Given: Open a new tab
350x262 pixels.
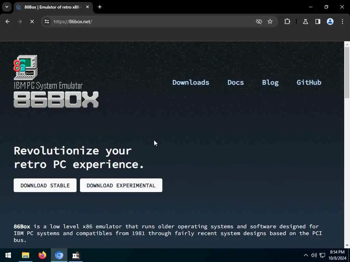Looking at the screenshot, I should (100, 7).
